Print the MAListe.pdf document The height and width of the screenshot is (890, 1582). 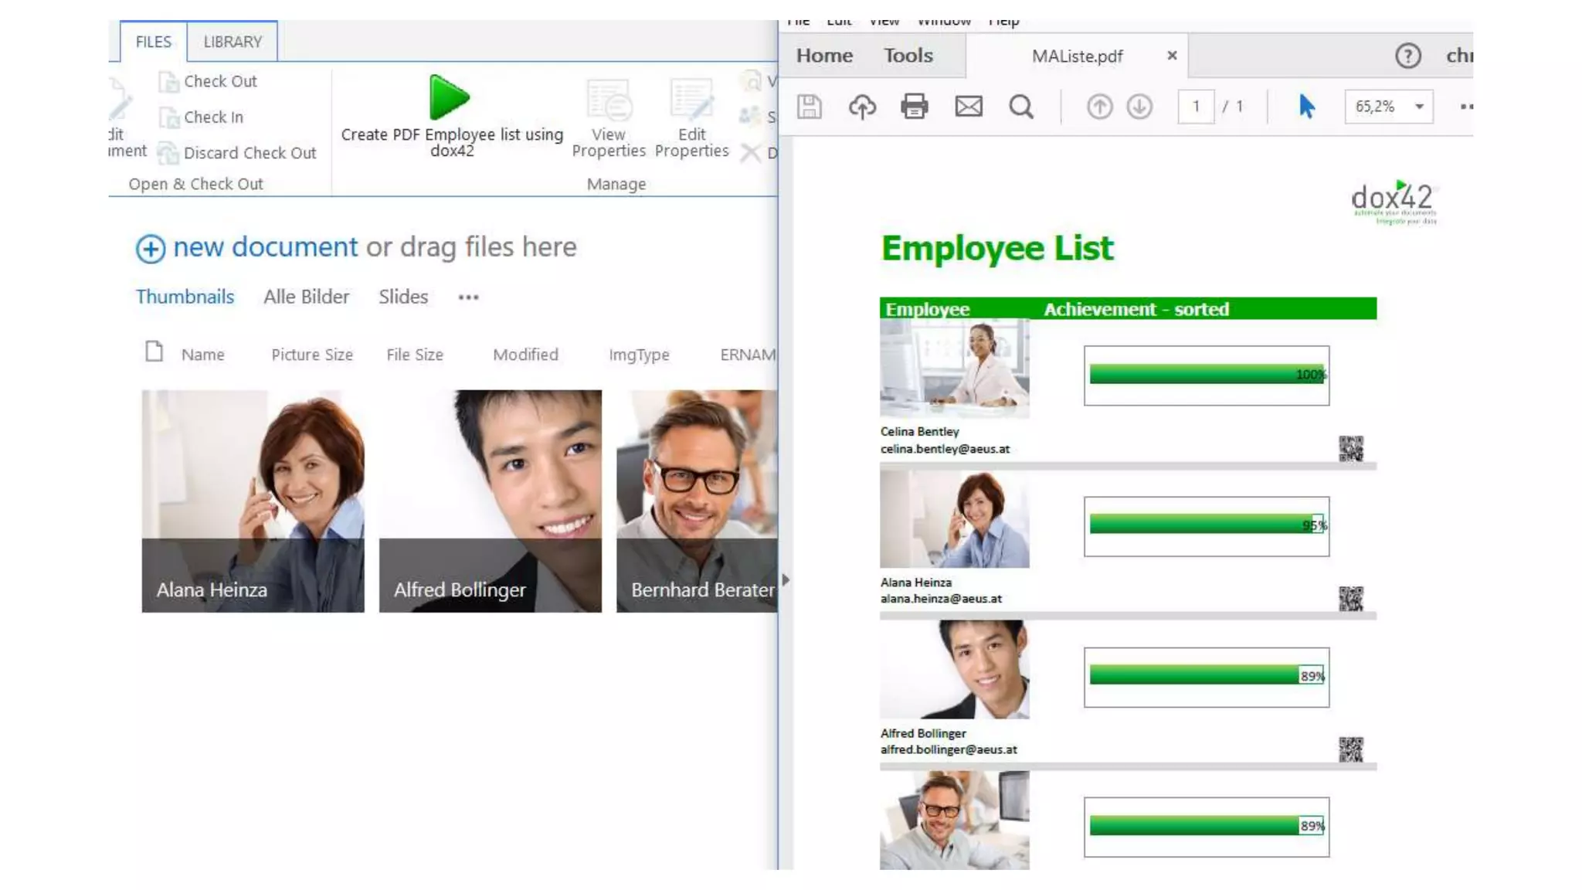point(915,107)
